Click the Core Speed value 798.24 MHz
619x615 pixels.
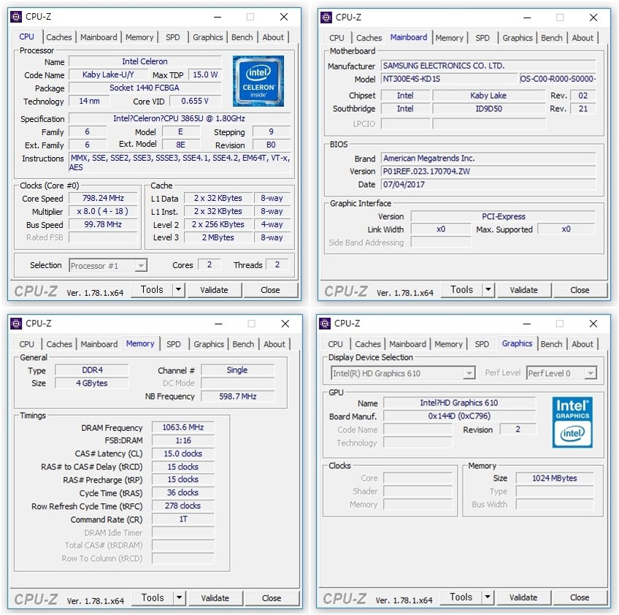103,198
